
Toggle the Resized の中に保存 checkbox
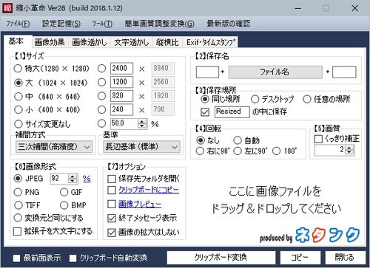pos(205,112)
